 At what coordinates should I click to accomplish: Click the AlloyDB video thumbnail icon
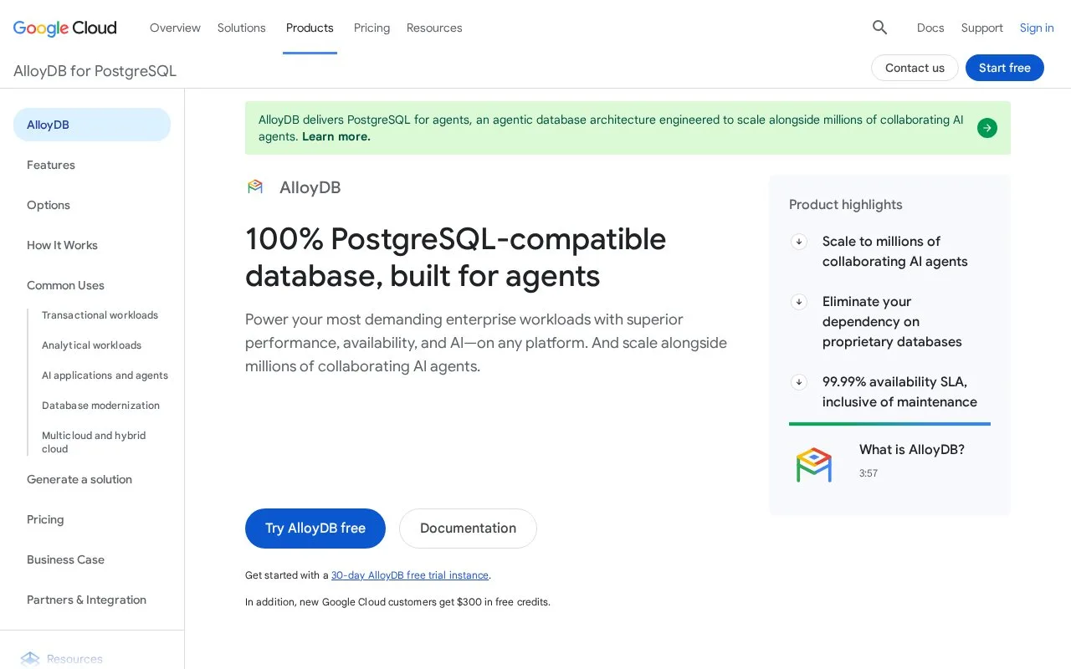(x=813, y=465)
